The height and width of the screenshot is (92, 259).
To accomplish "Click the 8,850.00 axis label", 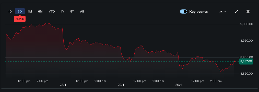I will pyautogui.click(x=247, y=74).
